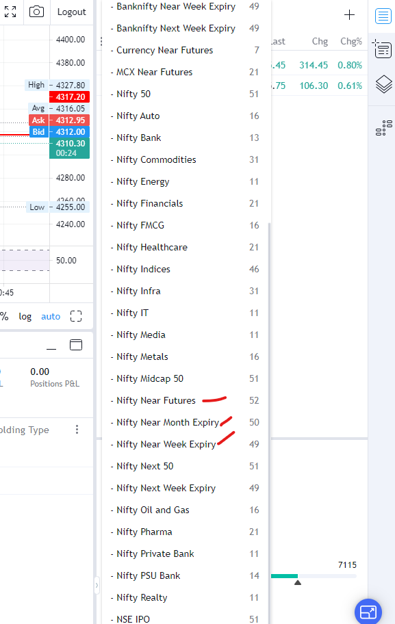This screenshot has height=624, width=395.
Task: Click the Ask 4312.95 price label
Action: point(60,120)
